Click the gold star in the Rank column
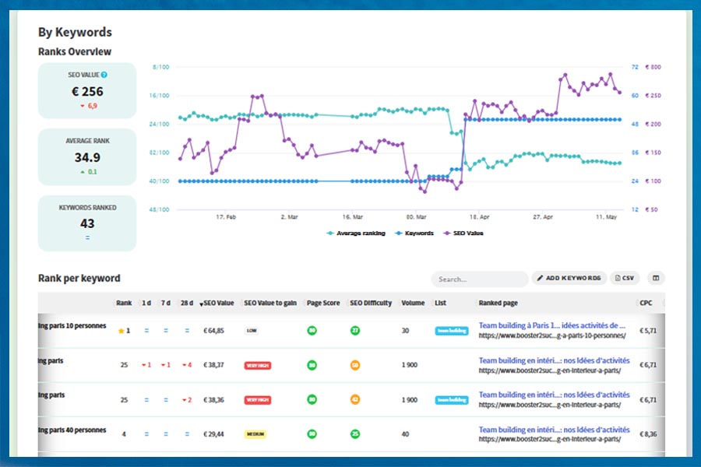 pyautogui.click(x=121, y=331)
